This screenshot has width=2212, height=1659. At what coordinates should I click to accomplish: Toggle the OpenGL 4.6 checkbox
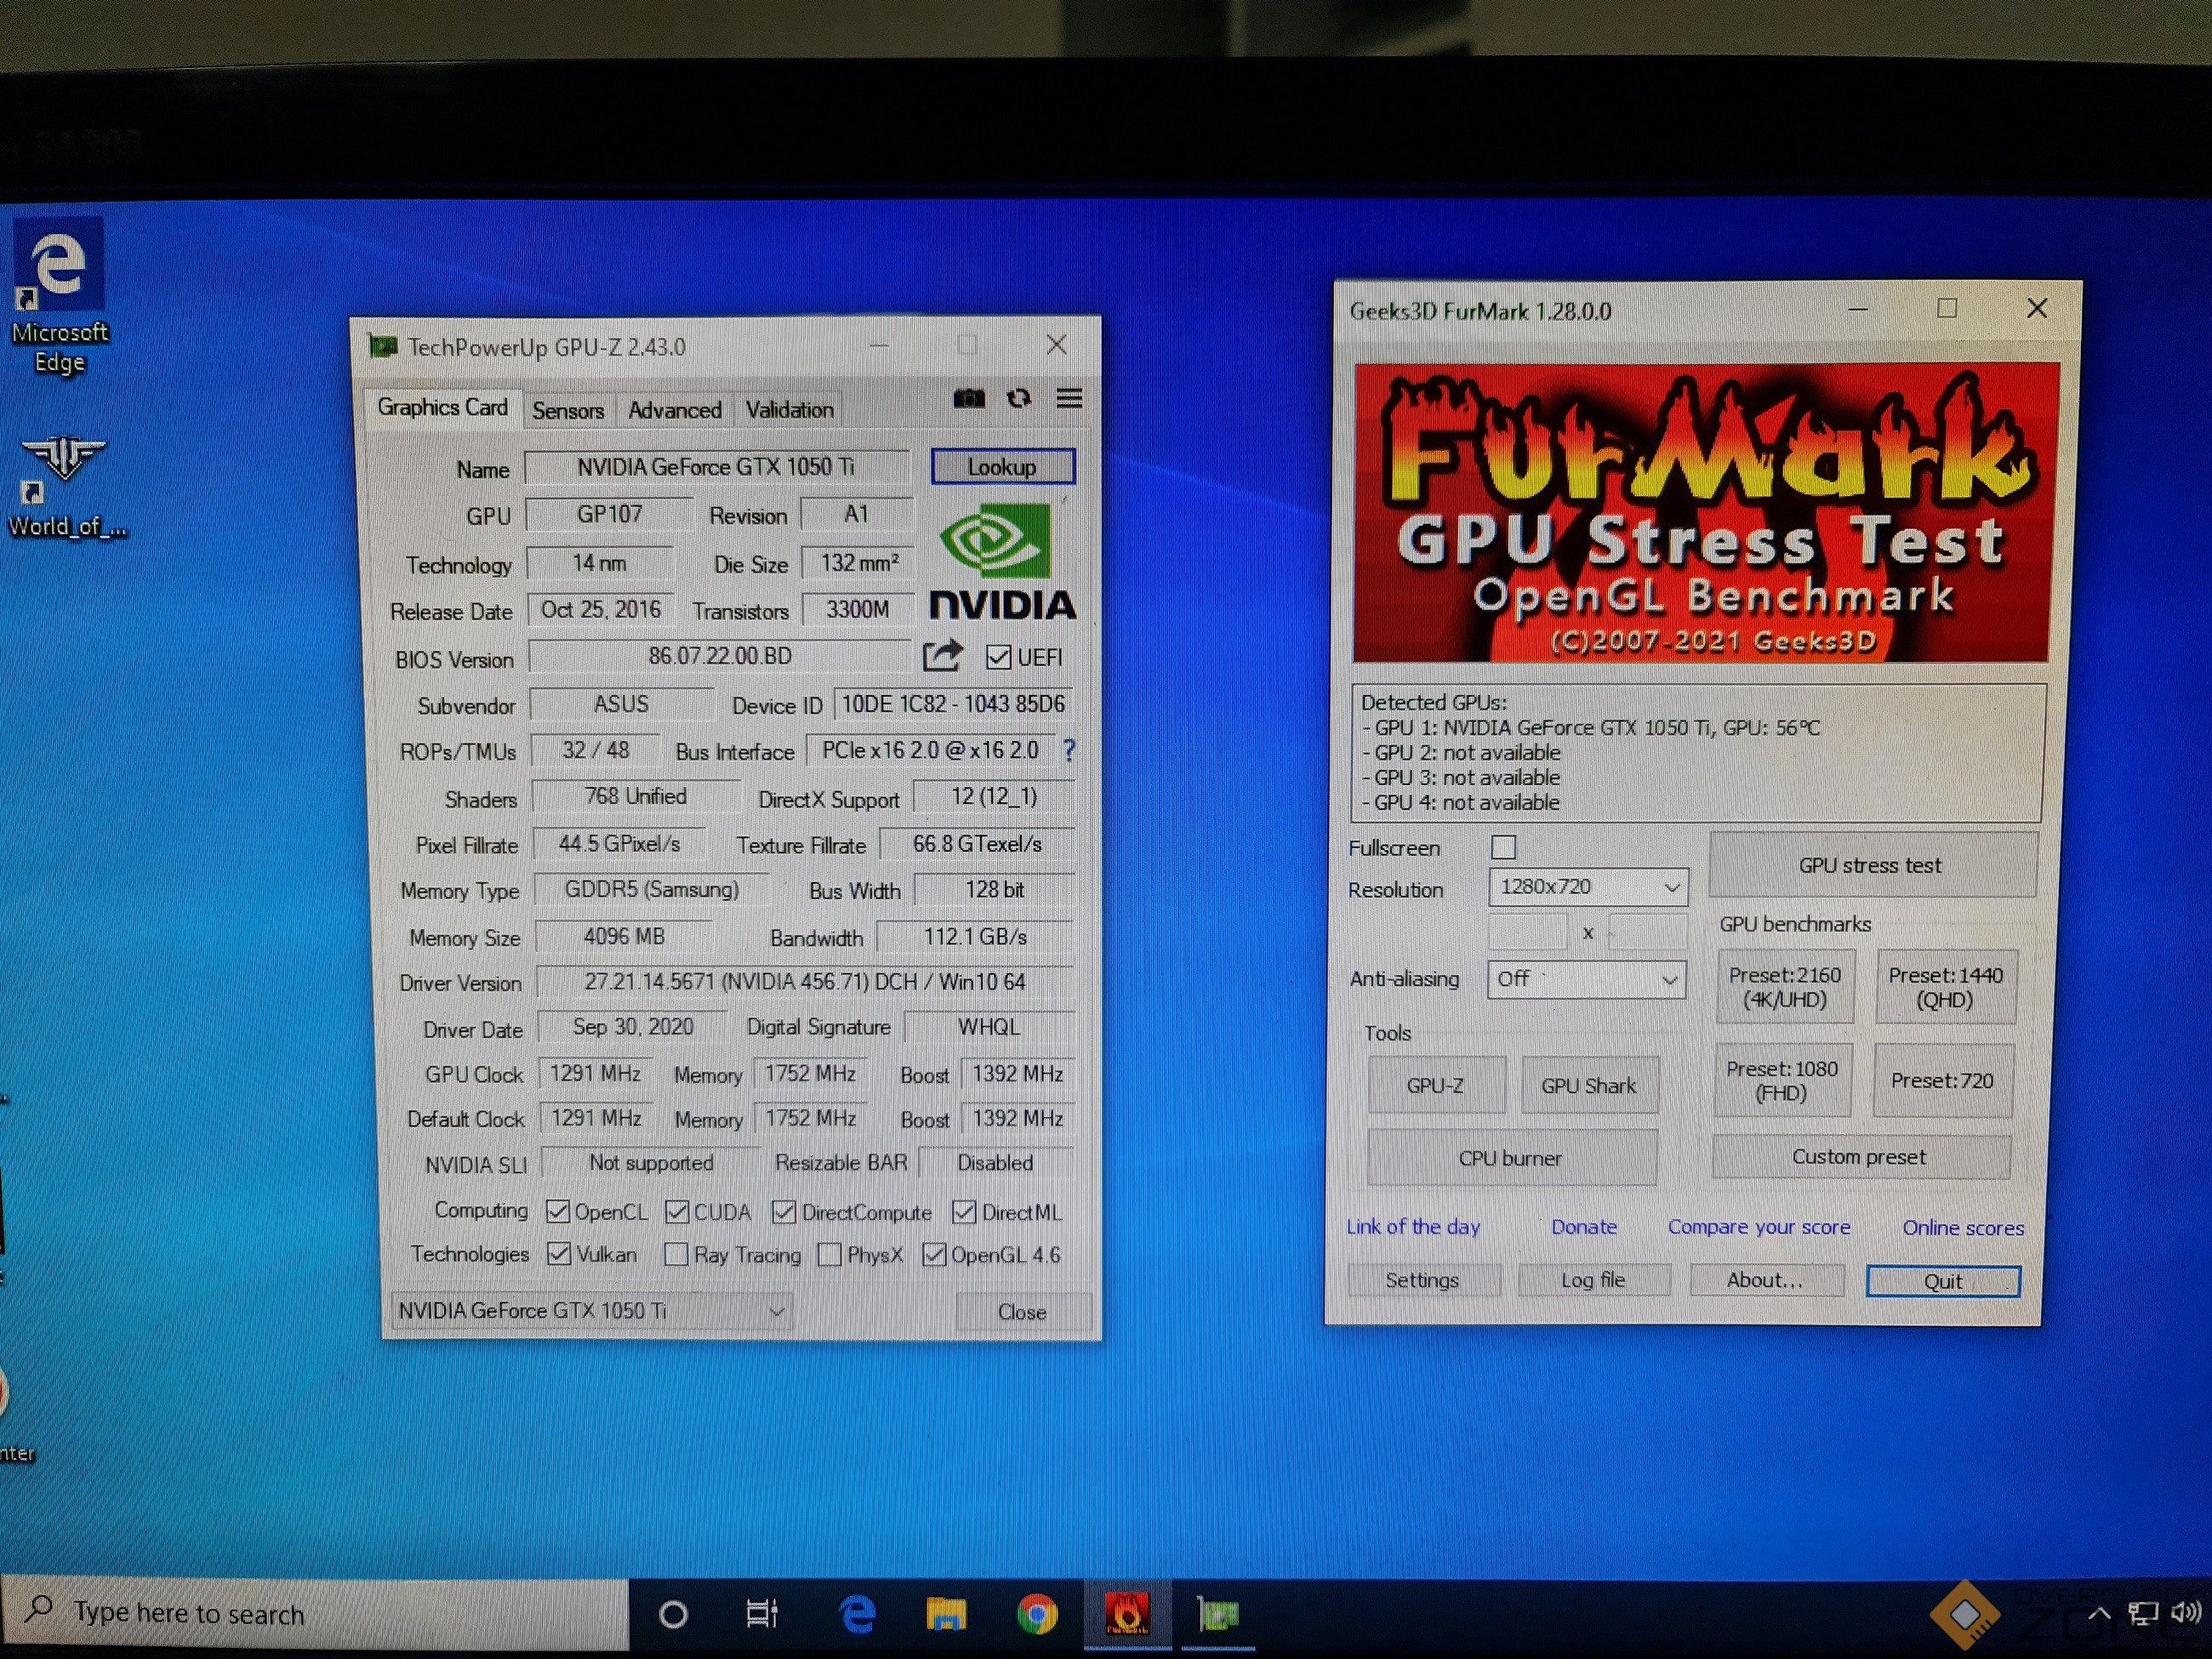point(934,1254)
